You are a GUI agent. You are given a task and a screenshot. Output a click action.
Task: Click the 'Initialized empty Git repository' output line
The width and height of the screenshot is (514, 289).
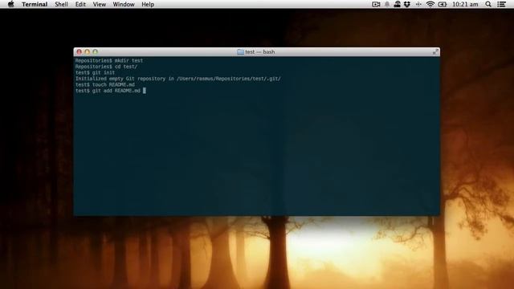(x=178, y=79)
